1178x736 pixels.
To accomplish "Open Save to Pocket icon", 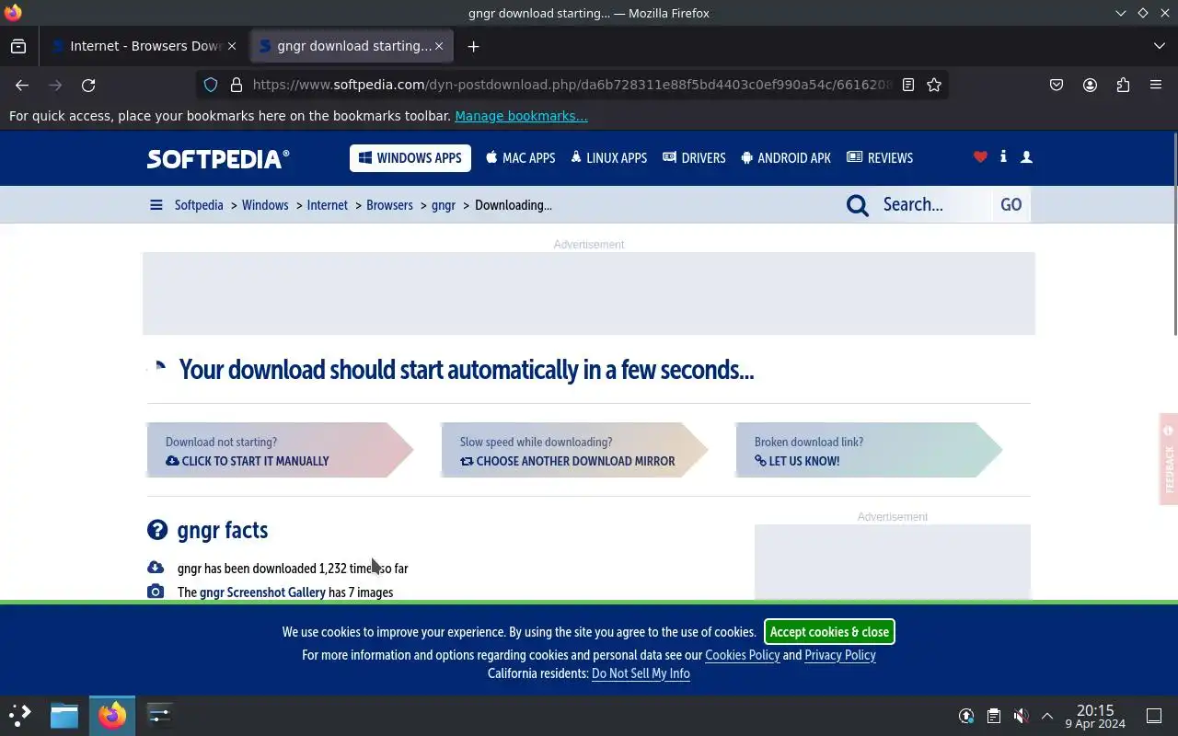I will 1057,85.
